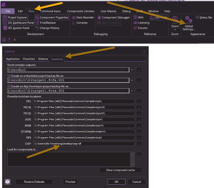Click inside the ESP toolchain path field
This screenshot has height=188, width=214.
[x=84, y=143]
